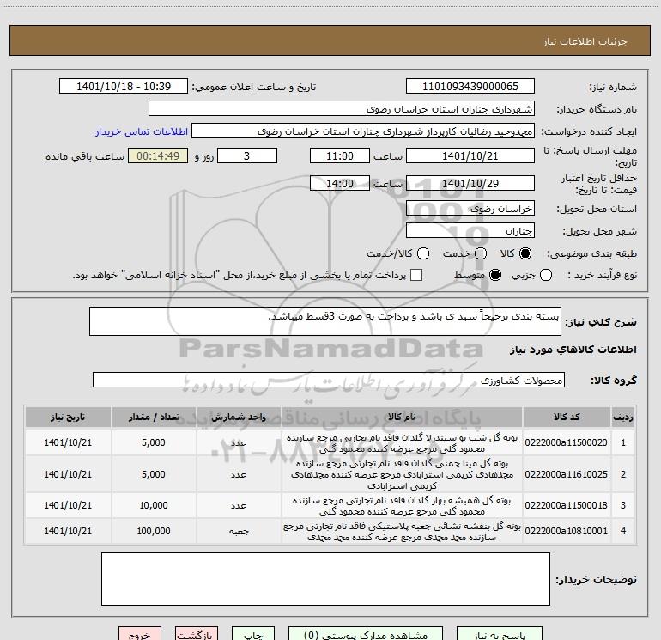Select the جزیی purchase type radio
661x640 pixels.
coord(546,275)
